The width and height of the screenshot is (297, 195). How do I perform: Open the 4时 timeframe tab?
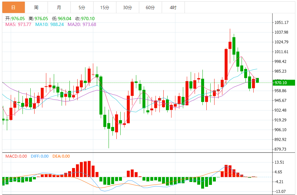(173, 7)
